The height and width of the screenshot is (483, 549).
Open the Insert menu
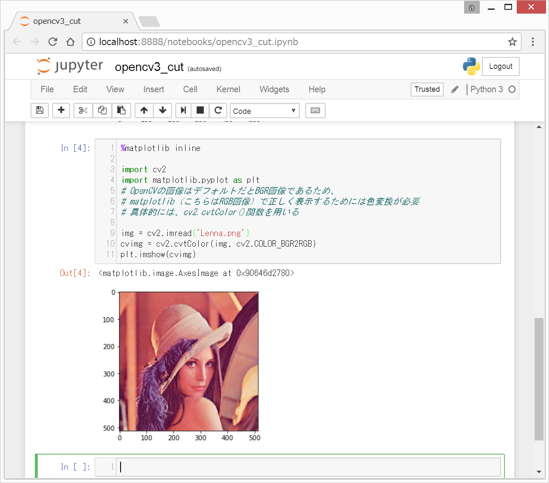click(x=154, y=89)
